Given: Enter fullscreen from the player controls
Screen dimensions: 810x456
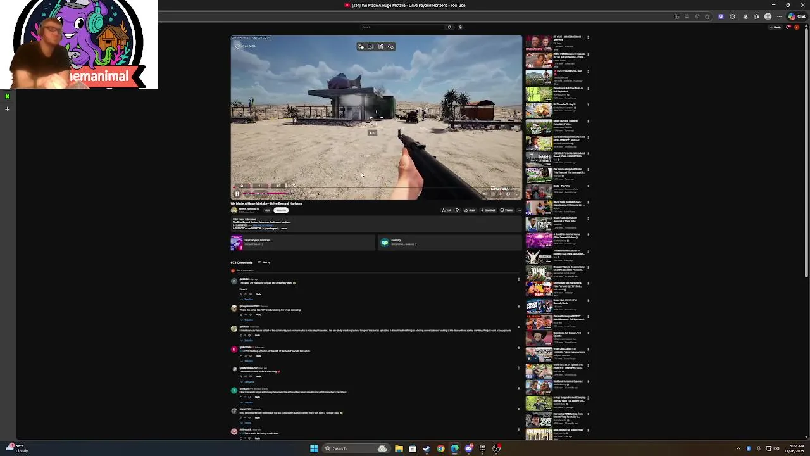Looking at the screenshot, I should pyautogui.click(x=515, y=194).
